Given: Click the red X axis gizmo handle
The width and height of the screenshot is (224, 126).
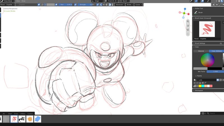Looking at the screenshot, I should click(188, 14).
